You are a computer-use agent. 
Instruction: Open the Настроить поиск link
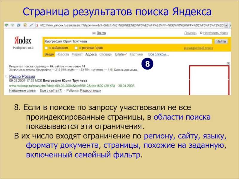tap(215, 33)
